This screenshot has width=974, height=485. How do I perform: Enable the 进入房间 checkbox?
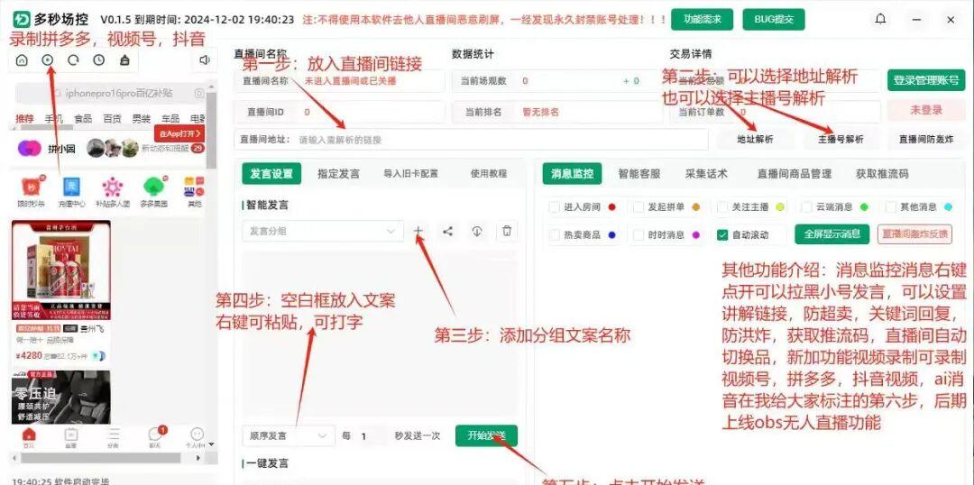(554, 206)
